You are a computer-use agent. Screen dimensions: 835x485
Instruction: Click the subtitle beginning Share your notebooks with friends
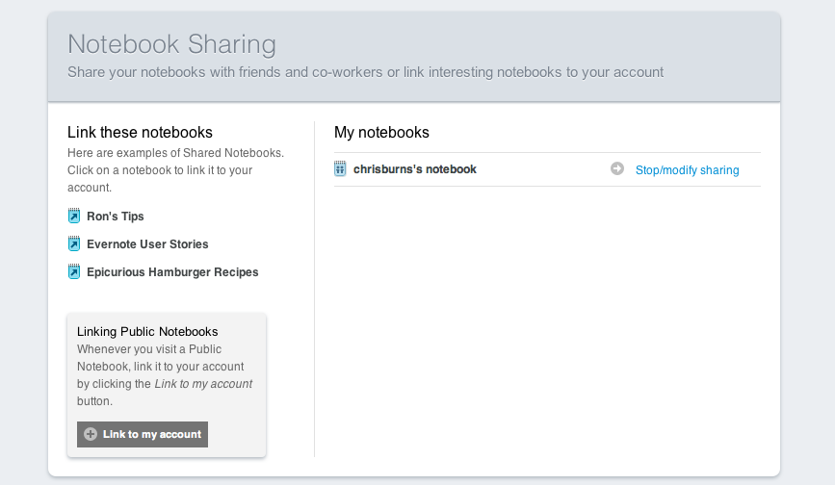click(365, 72)
